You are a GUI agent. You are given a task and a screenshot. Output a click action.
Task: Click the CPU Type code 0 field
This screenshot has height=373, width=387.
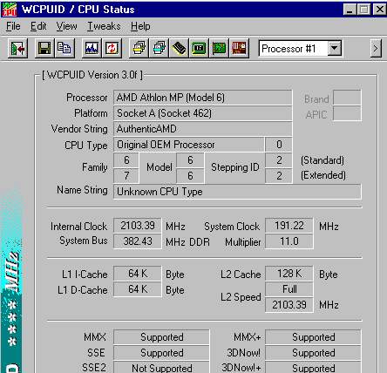[279, 145]
